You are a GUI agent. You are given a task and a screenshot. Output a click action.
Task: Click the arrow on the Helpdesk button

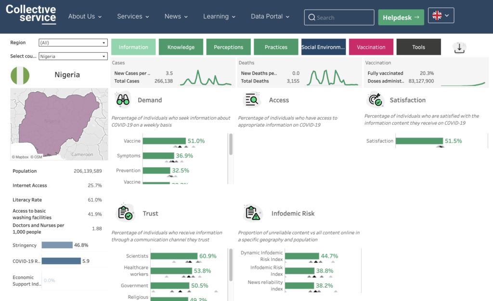[x=417, y=17]
